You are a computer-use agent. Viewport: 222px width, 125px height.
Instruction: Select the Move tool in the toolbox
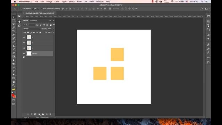pos(14,17)
